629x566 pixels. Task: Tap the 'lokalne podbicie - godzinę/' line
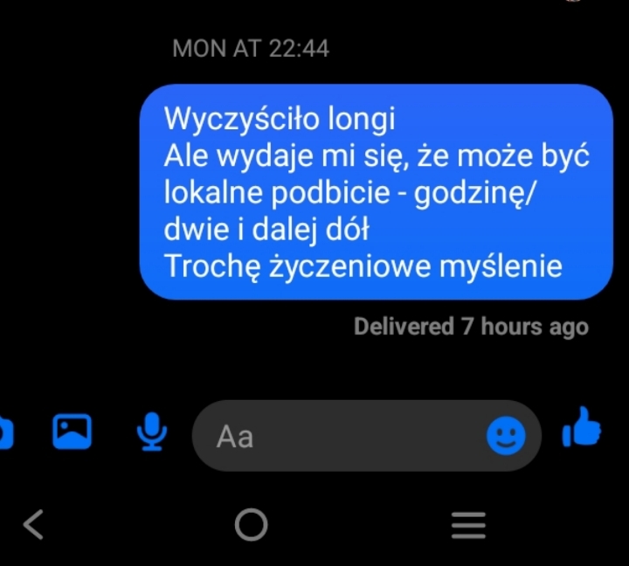349,193
